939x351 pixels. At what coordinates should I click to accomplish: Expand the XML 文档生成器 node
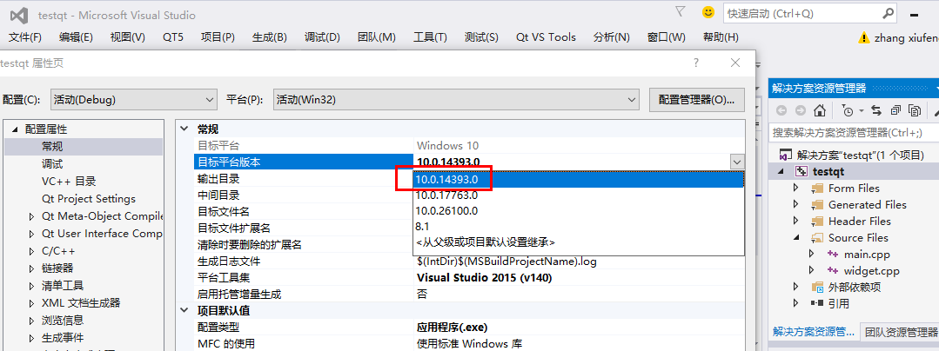click(x=31, y=303)
